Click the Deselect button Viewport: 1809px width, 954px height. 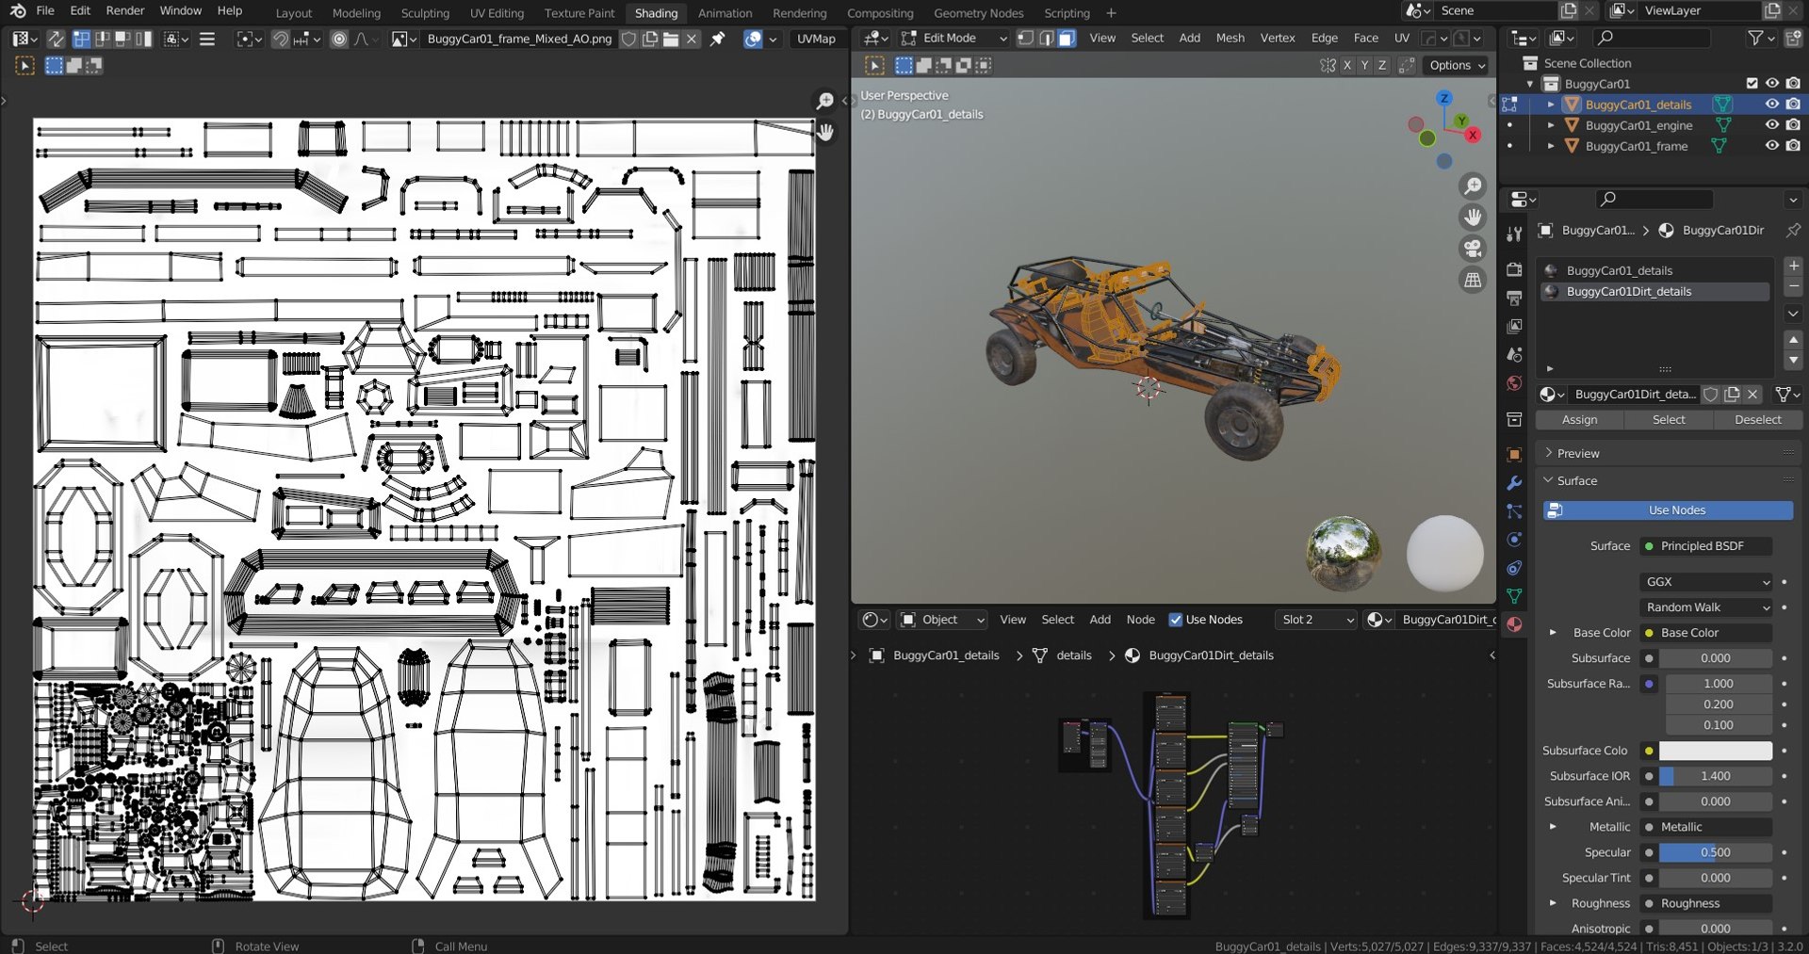[x=1758, y=420]
